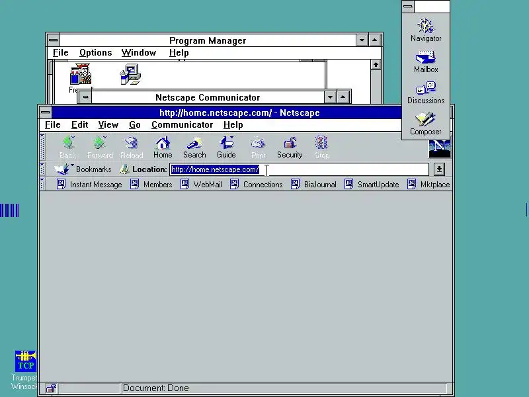The height and width of the screenshot is (397, 529).
Task: Open the Netscape browser window control menu
Action: [x=45, y=112]
